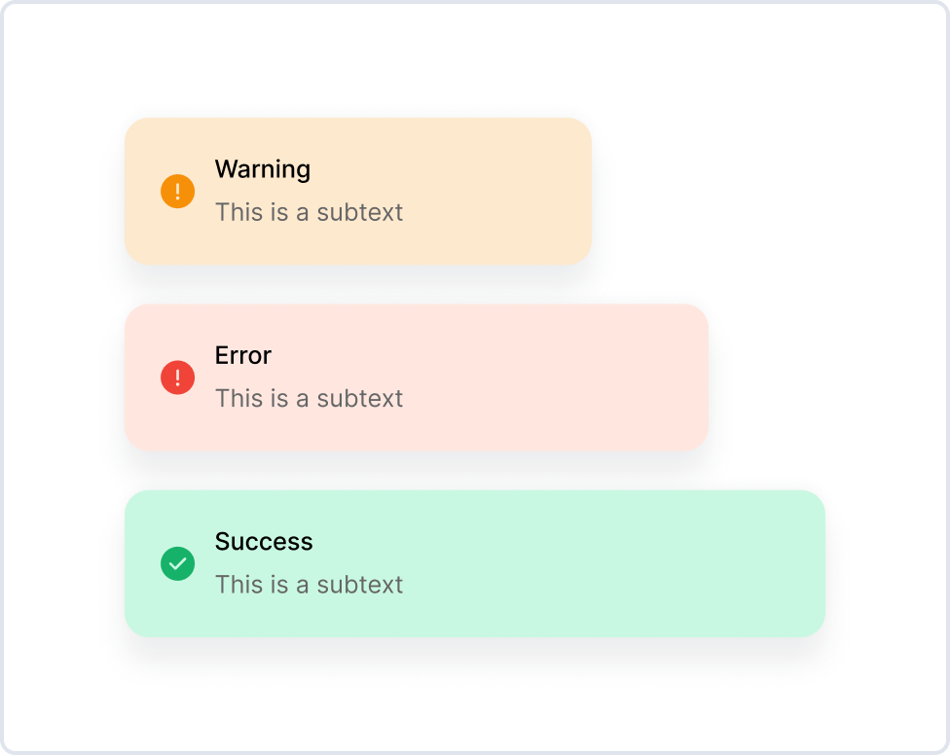Click the subtext line under Warning

309,212
